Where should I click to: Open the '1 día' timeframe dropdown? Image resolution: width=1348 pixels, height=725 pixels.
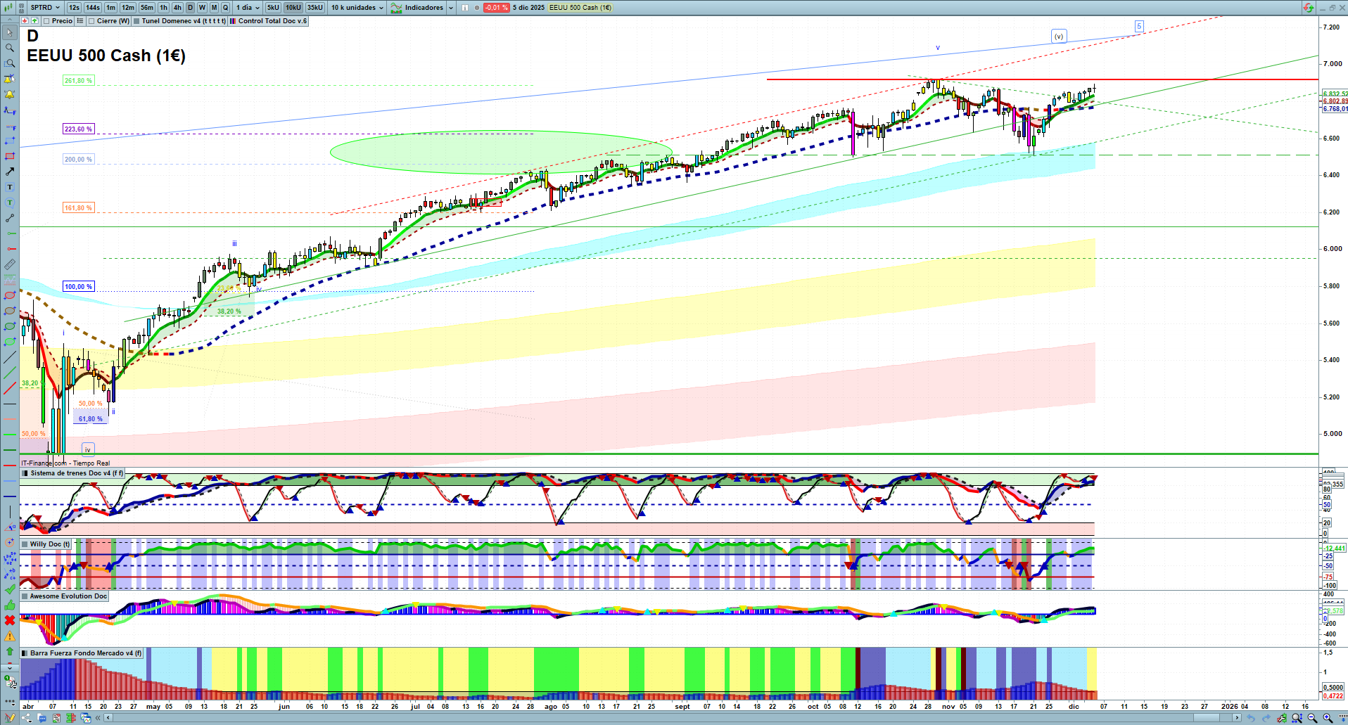click(248, 8)
